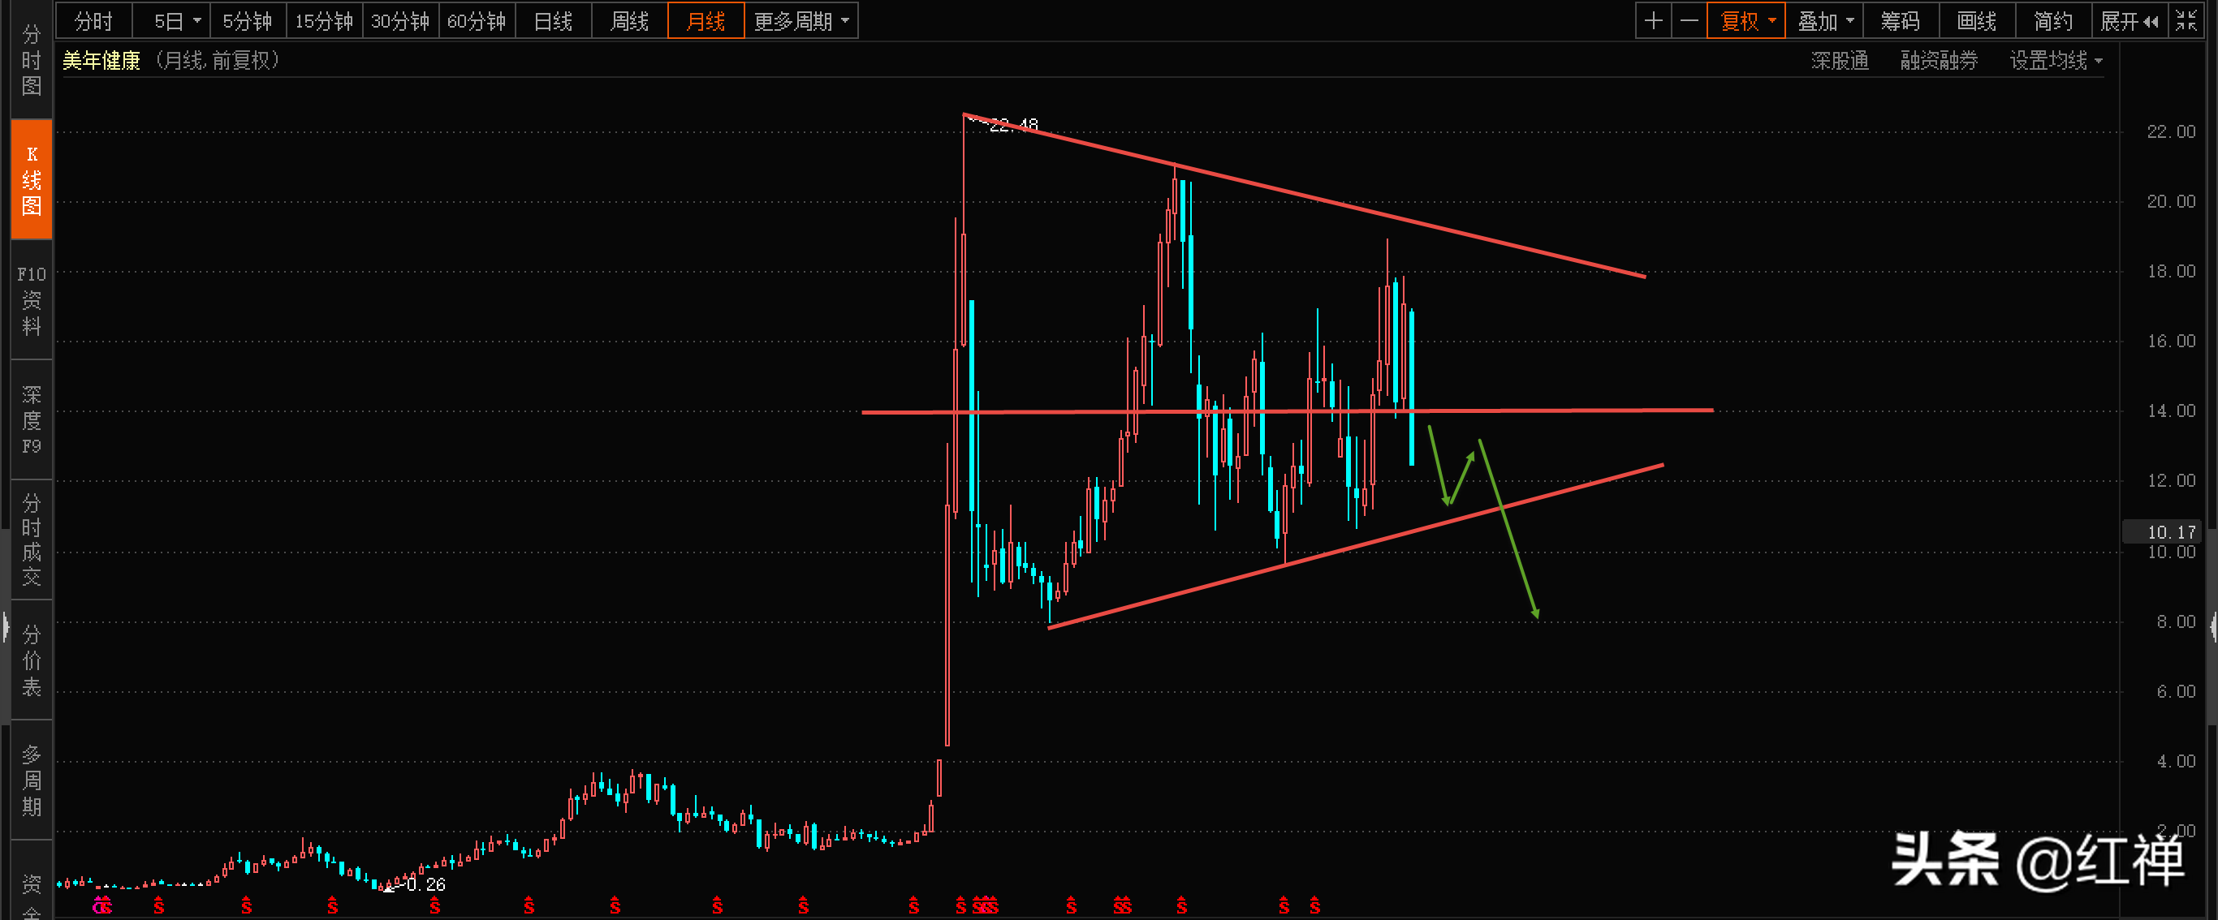Click the right edge panel collapse handle
2218x920 pixels.
click(2213, 626)
